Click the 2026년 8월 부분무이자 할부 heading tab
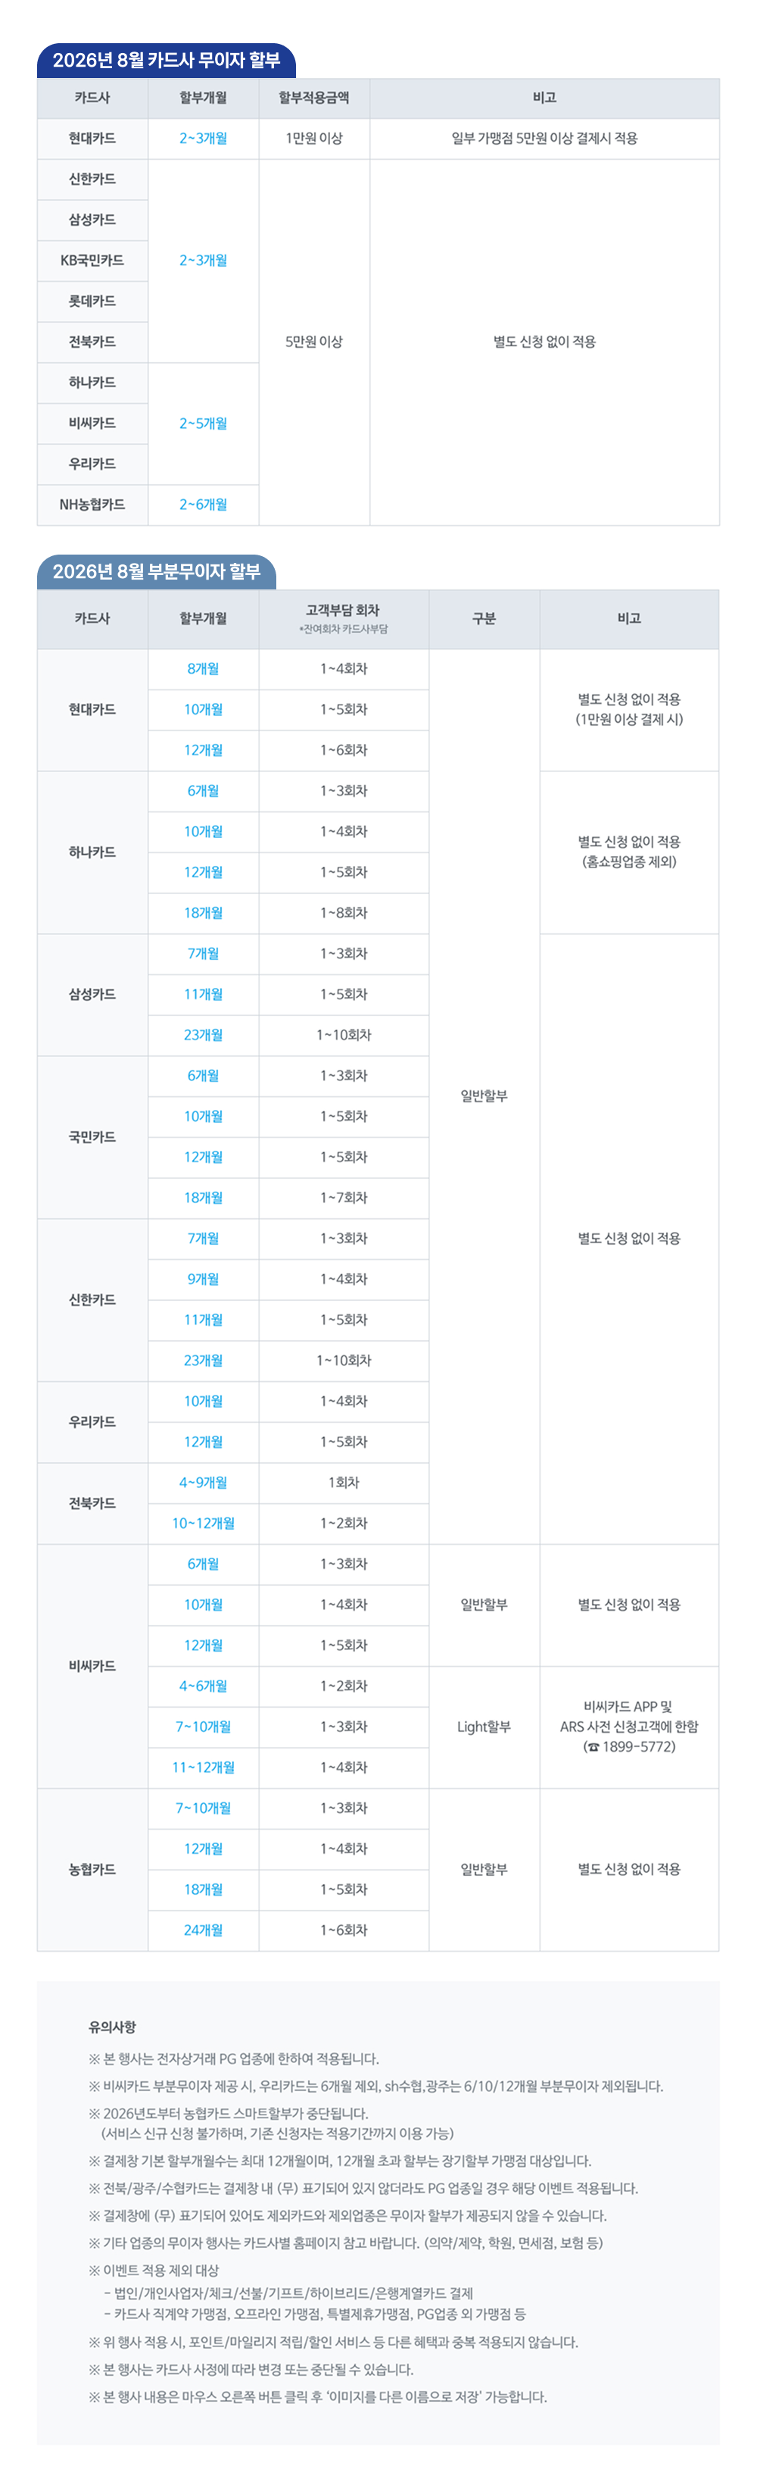 point(156,571)
